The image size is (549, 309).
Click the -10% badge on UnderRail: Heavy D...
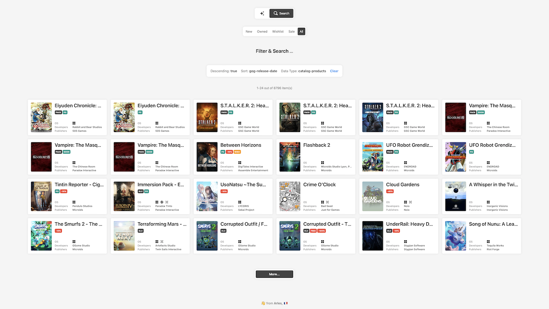(x=396, y=231)
